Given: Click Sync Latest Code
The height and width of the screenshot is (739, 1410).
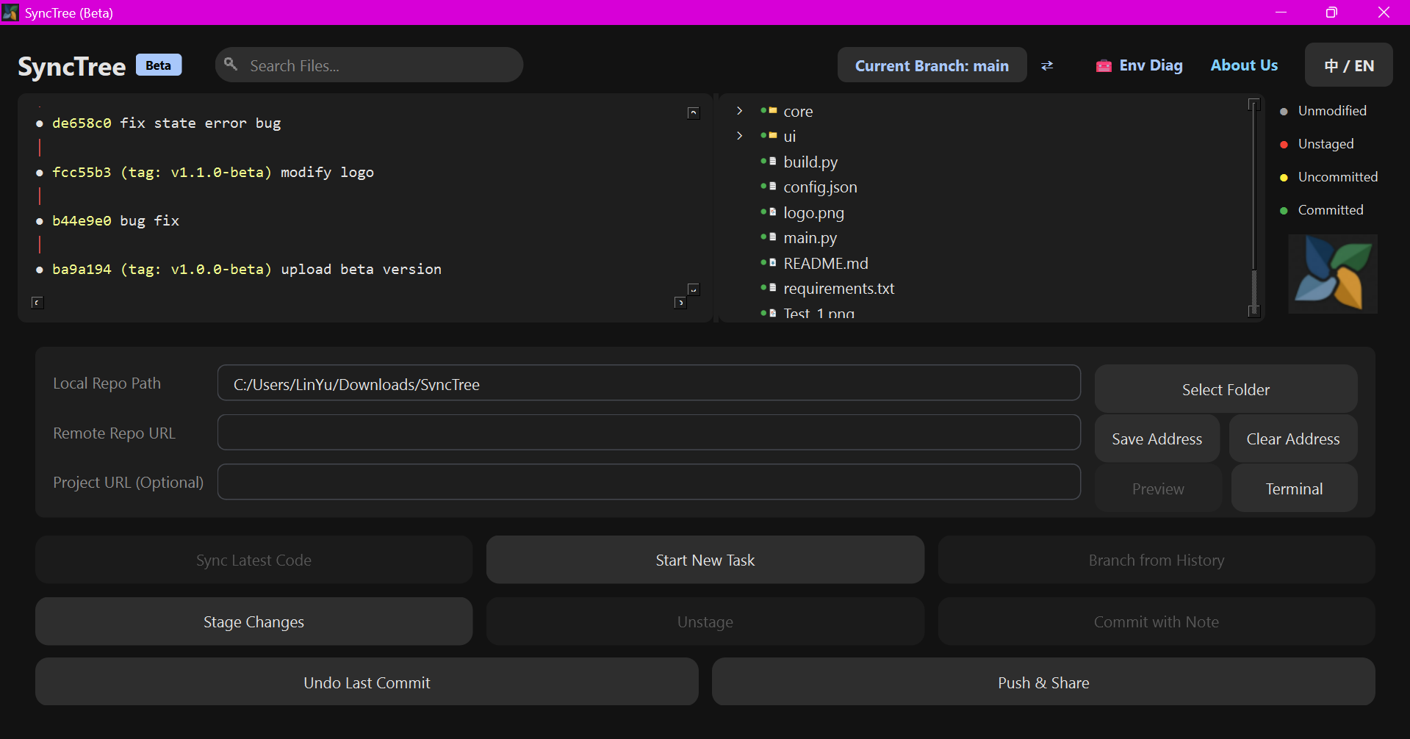Looking at the screenshot, I should [253, 560].
